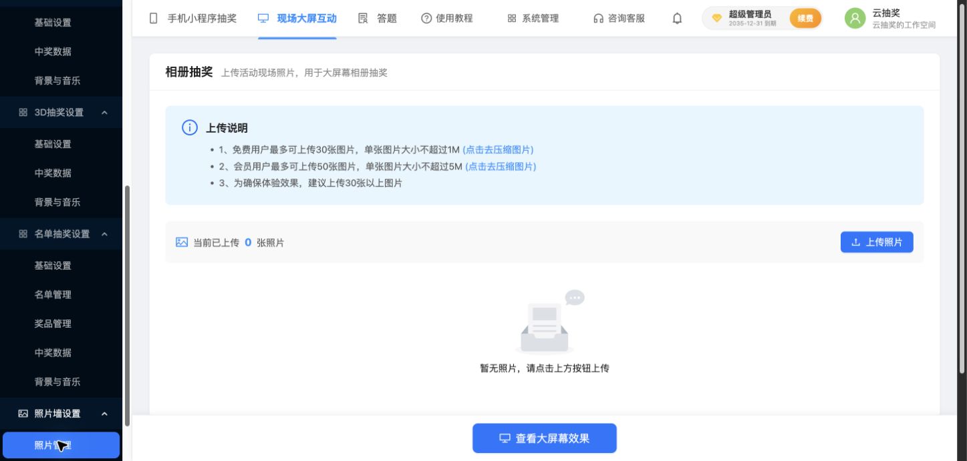The width and height of the screenshot is (967, 461).
Task: Click the question mark icon beside 使用教程
Action: [426, 19]
